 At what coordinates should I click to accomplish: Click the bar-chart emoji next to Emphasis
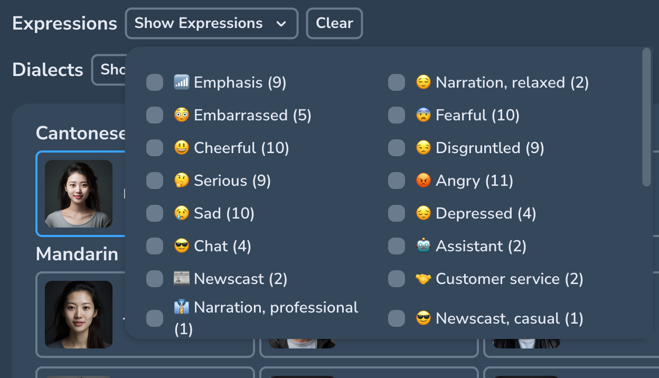click(181, 82)
